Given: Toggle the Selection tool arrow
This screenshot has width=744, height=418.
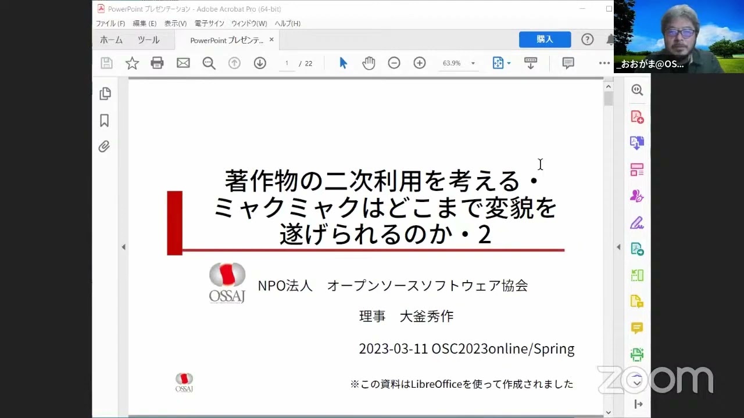Looking at the screenshot, I should pos(343,63).
